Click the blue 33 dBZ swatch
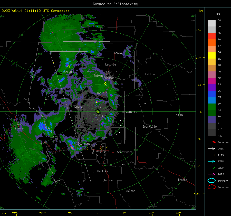Screen dimensions: 231x216 point(211,94)
